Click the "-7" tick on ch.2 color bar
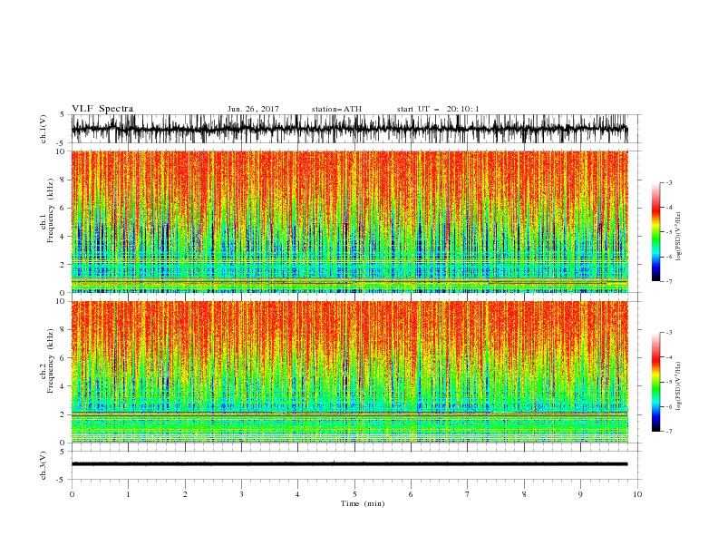 668,432
